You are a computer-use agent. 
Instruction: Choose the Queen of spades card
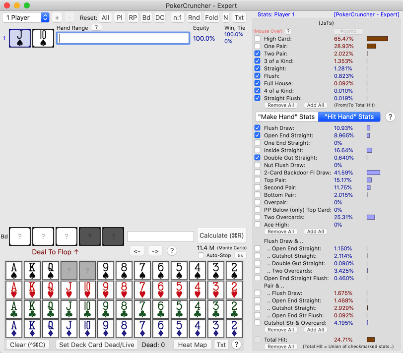[51, 271]
